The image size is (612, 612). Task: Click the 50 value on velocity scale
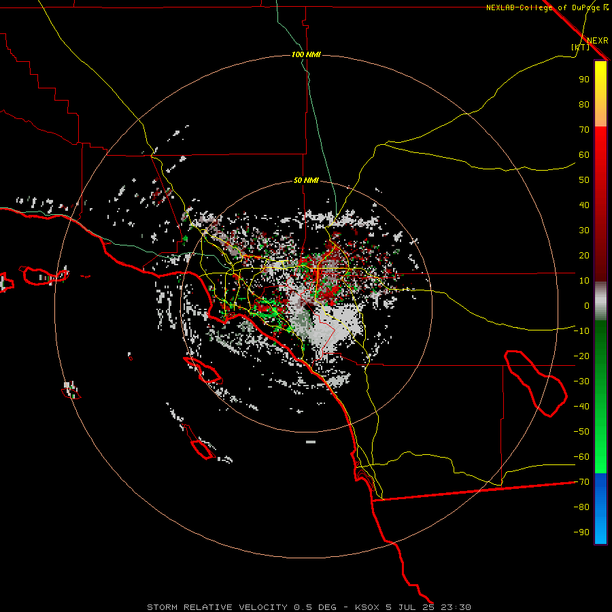point(584,180)
